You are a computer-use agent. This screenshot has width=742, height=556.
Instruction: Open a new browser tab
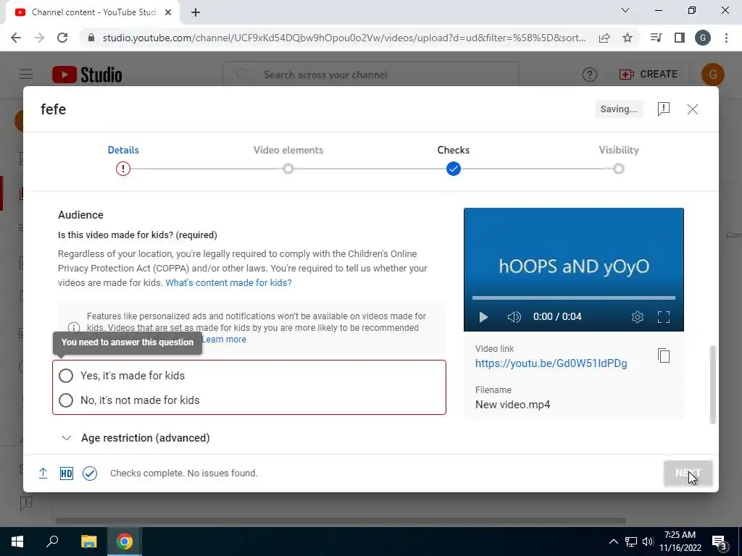coord(196,13)
